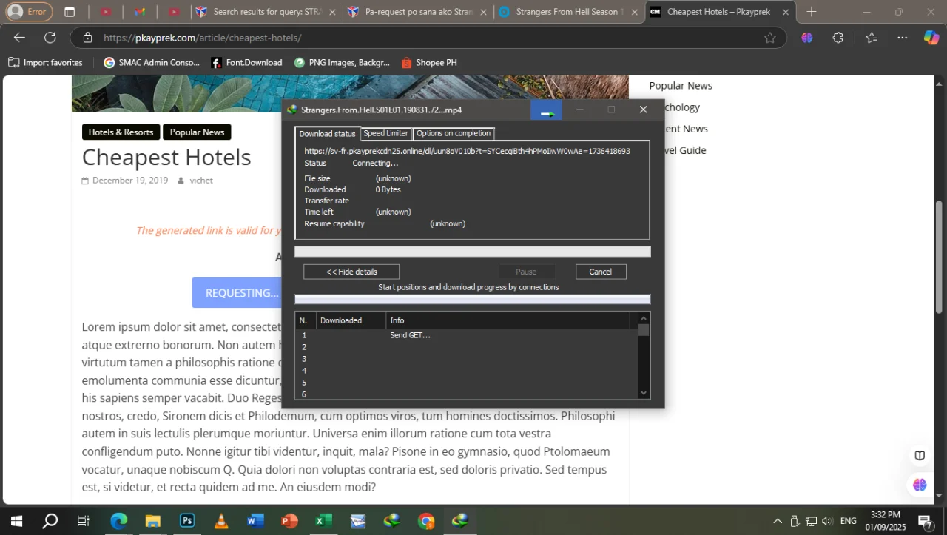Open a new browser tab

point(812,12)
